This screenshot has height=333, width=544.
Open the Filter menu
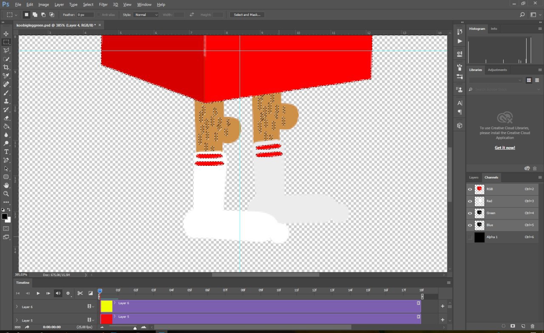point(103,4)
